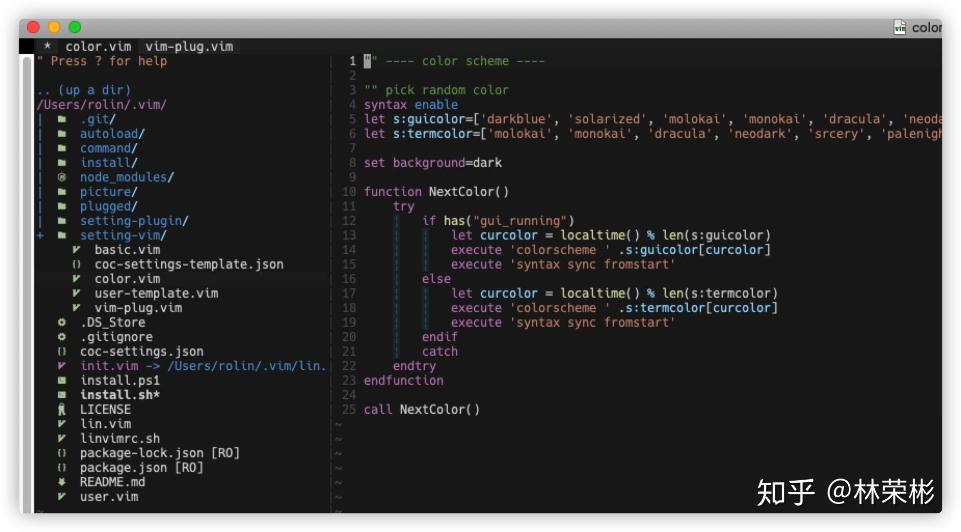The height and width of the screenshot is (532, 961).
Task: Expand the setting-plugin/ directory
Action: [x=134, y=221]
